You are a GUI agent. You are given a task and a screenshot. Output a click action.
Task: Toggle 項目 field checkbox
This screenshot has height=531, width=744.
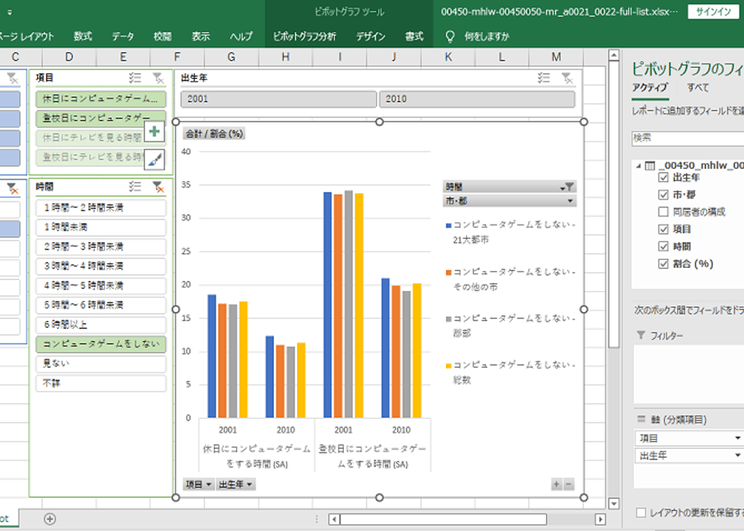(663, 229)
